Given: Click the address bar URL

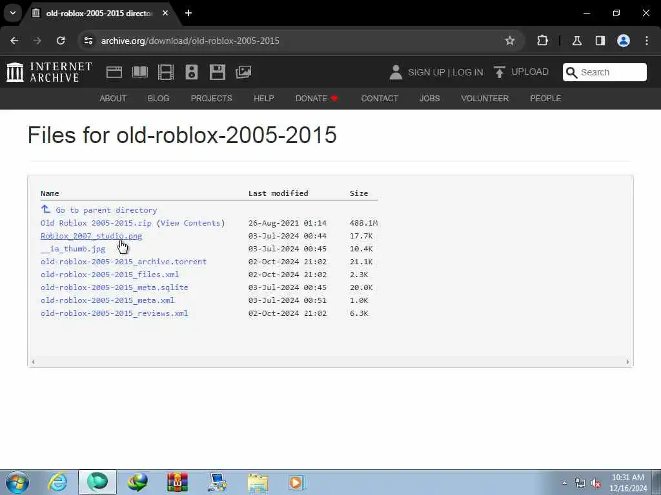Looking at the screenshot, I should point(190,41).
